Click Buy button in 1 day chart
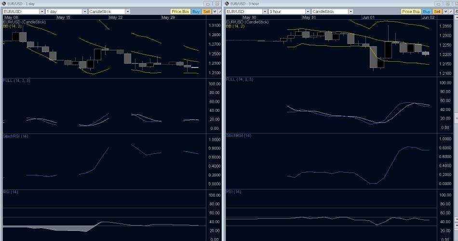This screenshot has width=458, height=241. pyautogui.click(x=196, y=12)
